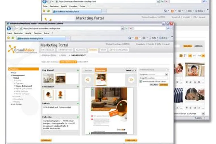Click address bar in front window

(70, 28)
